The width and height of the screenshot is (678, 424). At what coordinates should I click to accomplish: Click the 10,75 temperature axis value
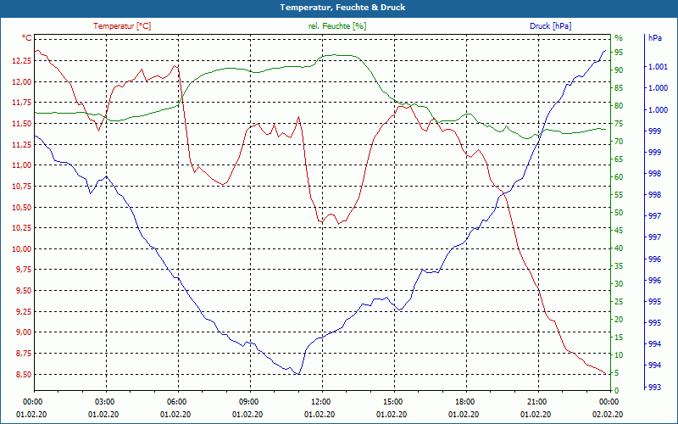[x=22, y=187]
